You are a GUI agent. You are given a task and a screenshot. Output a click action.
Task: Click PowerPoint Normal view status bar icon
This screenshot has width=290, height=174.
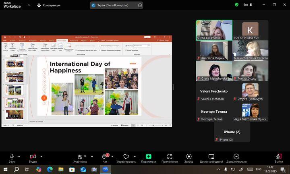[133, 125]
